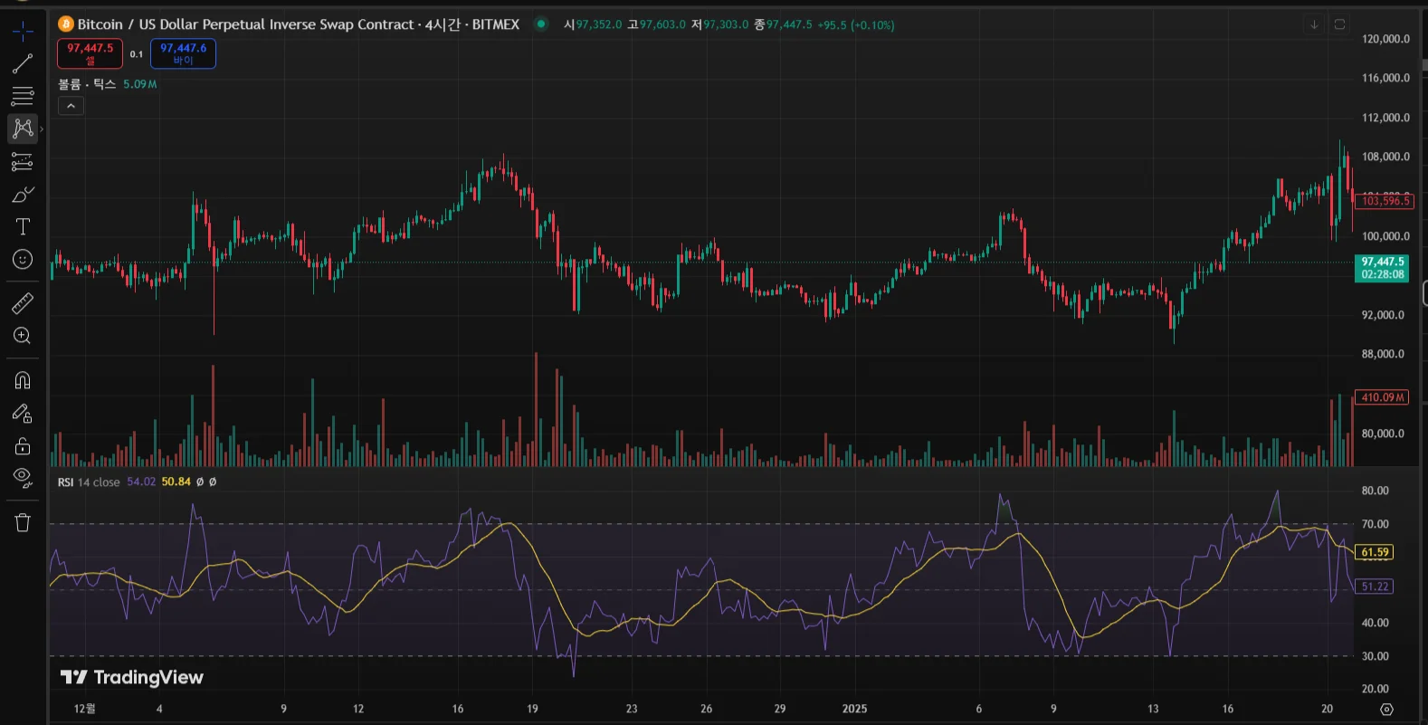Screen dimensions: 1428x725
Task: Move the pane down with the arrow
Action: click(1314, 24)
